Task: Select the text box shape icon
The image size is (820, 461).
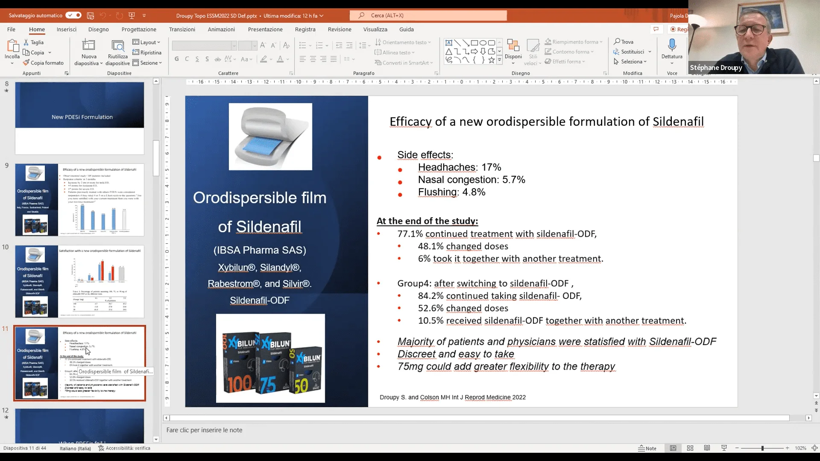Action: point(448,43)
